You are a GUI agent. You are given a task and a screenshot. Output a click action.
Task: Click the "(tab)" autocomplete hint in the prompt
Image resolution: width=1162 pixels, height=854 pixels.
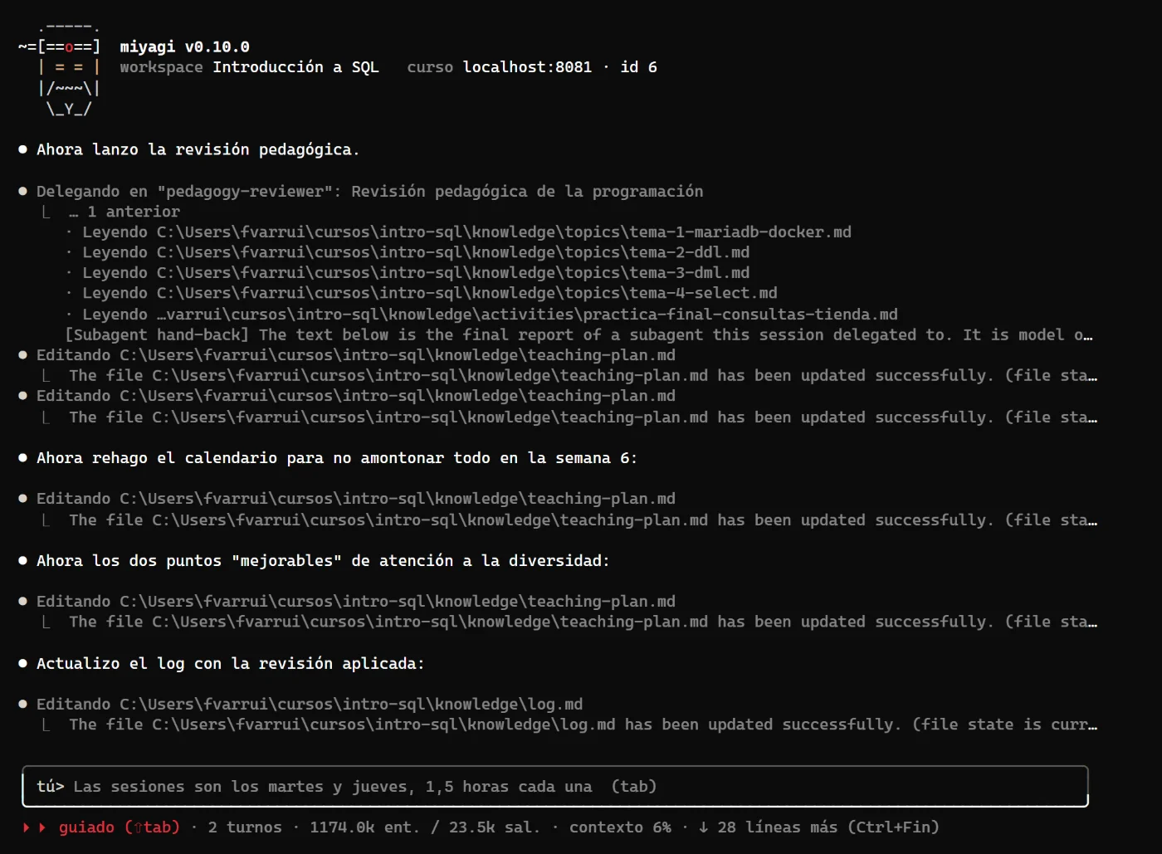tap(633, 787)
